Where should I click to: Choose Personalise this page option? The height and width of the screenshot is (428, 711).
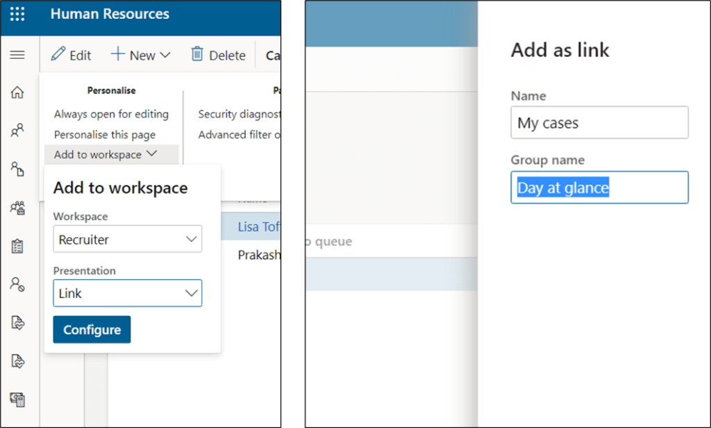coord(105,135)
